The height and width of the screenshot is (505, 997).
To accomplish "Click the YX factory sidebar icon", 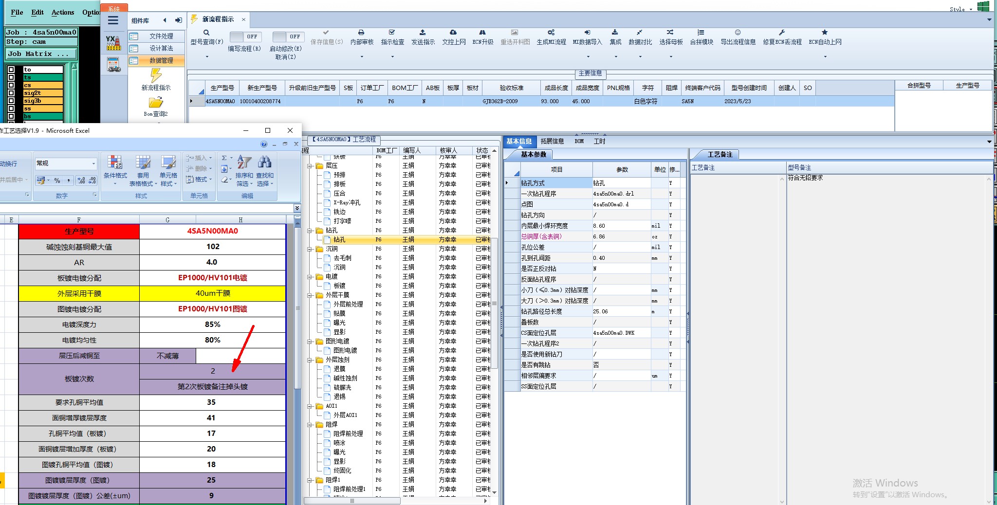I will click(x=113, y=43).
